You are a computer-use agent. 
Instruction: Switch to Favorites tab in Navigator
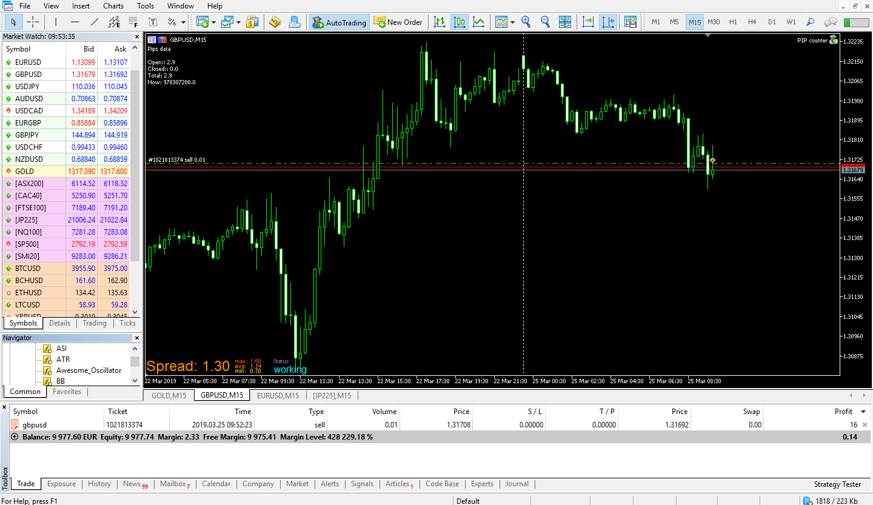coord(67,392)
